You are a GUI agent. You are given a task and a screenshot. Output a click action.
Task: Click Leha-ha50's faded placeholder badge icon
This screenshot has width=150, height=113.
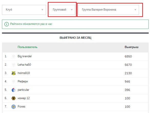[14, 65]
